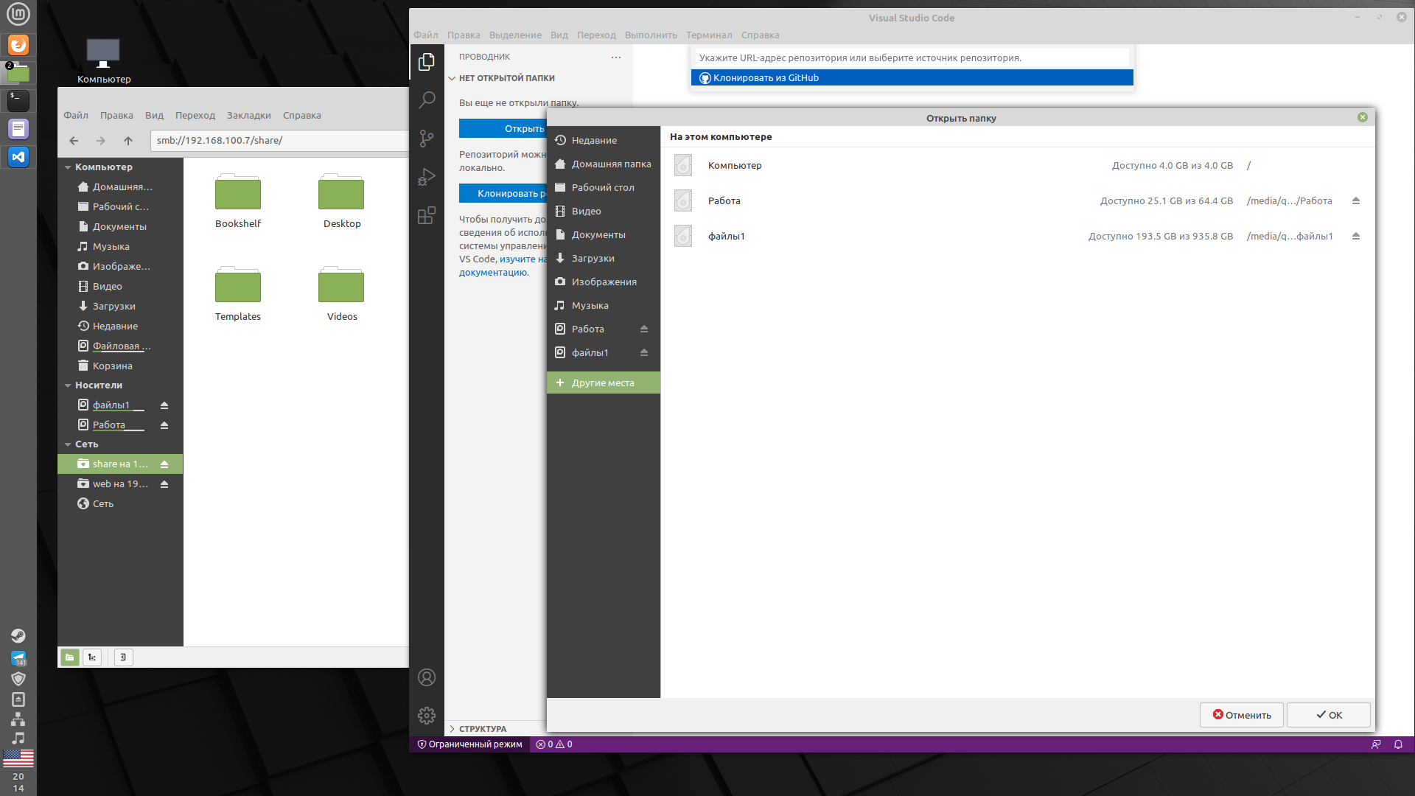Viewport: 1415px width, 796px height.
Task: Open the Терминал menu in VS Code
Action: click(x=709, y=35)
